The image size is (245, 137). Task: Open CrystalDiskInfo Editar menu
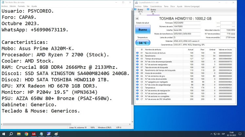146,7
